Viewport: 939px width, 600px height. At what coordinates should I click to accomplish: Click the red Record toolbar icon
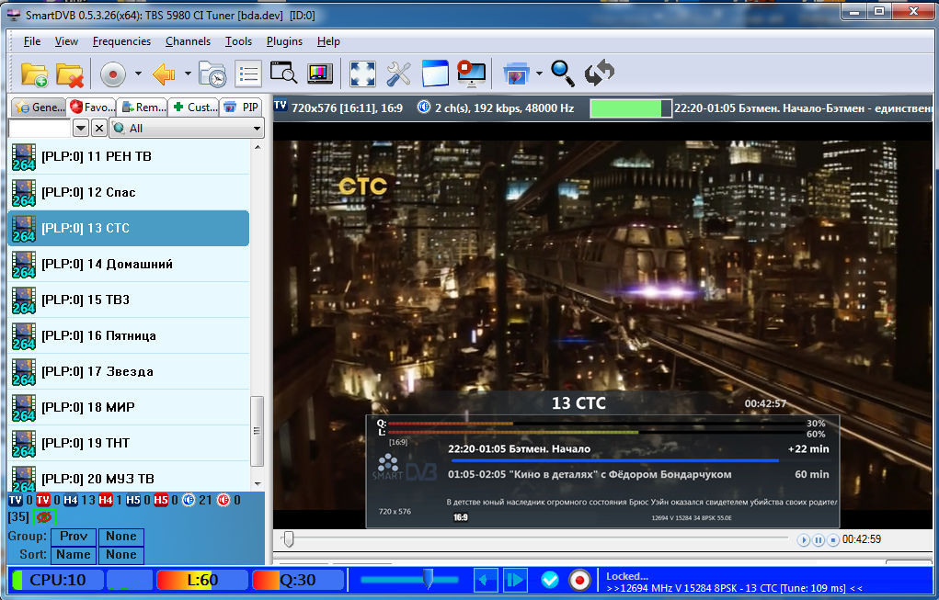click(x=112, y=74)
